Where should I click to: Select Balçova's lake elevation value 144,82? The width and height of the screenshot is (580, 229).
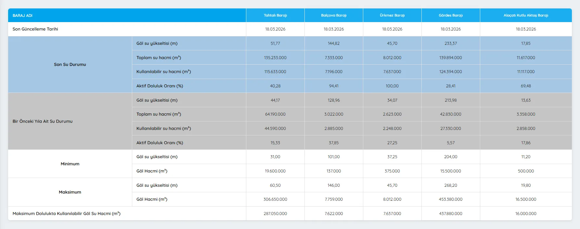click(334, 44)
